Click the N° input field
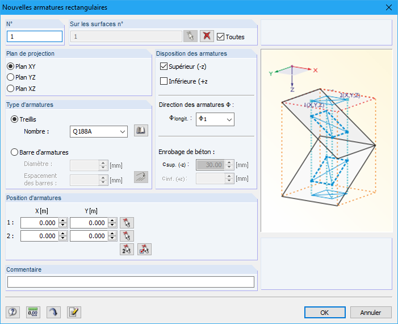Image resolution: width=398 pixels, height=324 pixels. click(35, 36)
